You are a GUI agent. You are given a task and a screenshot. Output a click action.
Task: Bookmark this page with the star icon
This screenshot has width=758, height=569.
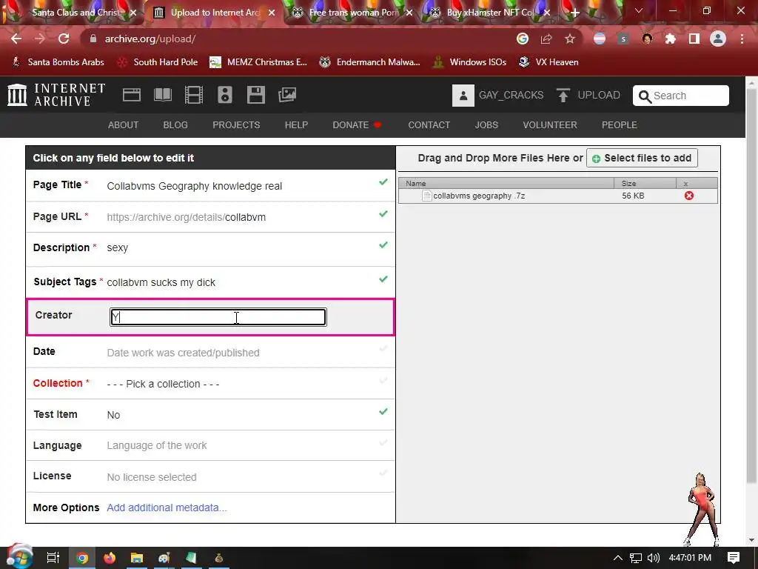pyautogui.click(x=570, y=39)
